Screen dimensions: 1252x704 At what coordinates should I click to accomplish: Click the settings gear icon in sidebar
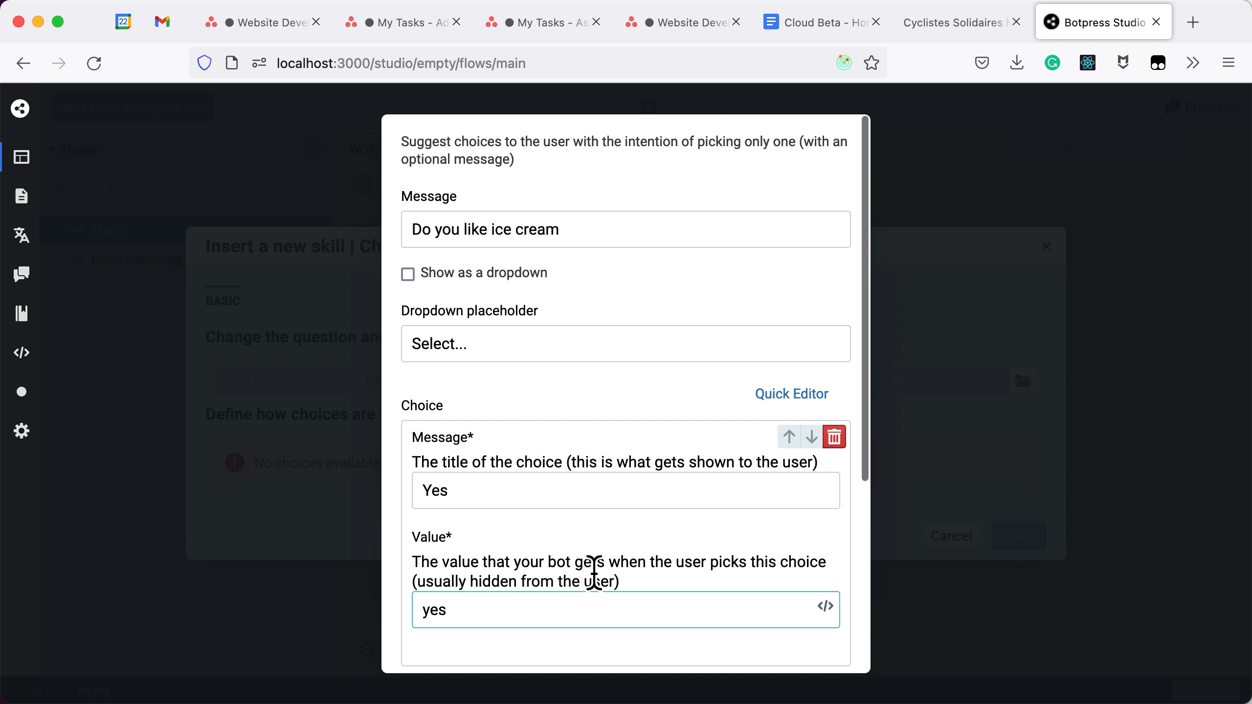(22, 430)
